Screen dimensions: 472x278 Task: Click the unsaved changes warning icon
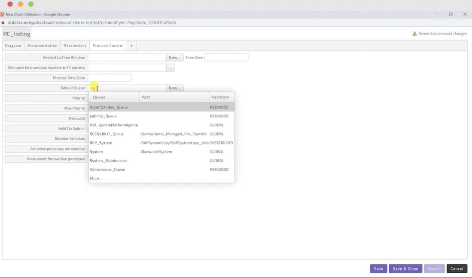point(414,33)
